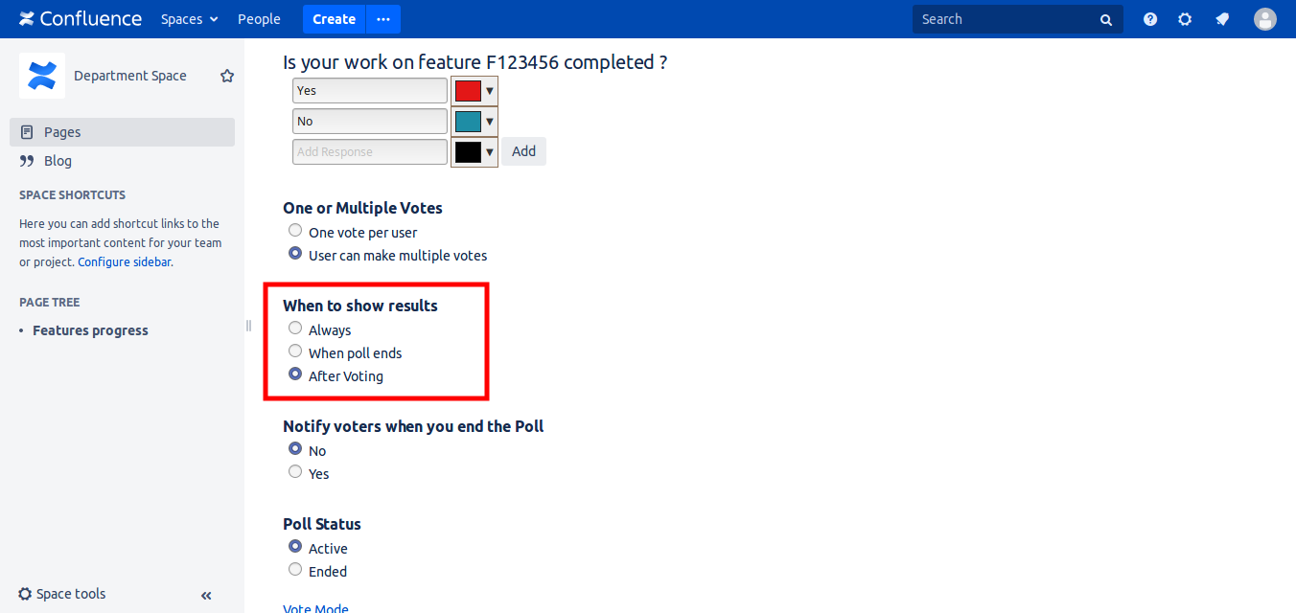This screenshot has width=1296, height=613.
Task: Collapse the sidebar with double chevron
Action: (x=206, y=595)
